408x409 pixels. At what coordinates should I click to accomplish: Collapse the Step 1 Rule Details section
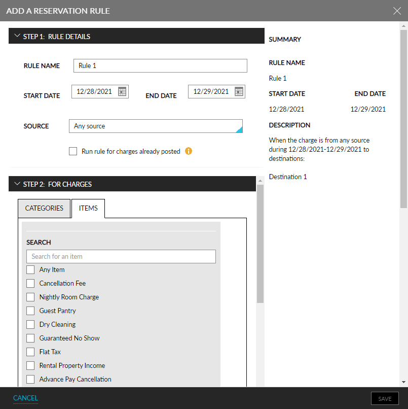tap(17, 36)
